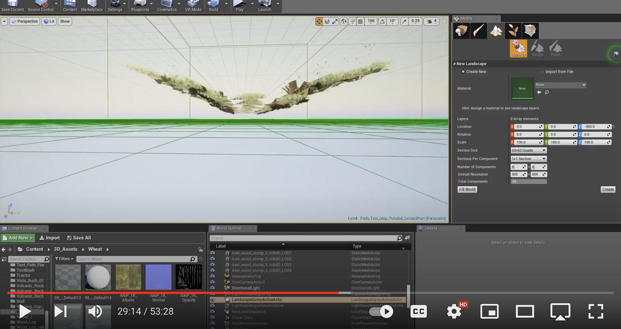The height and width of the screenshot is (329, 621).
Task: Select the rbkiP_1K_Normal texture thumbnail
Action: click(x=158, y=277)
